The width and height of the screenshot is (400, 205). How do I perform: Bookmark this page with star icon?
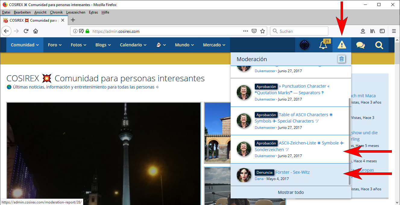coord(263,31)
